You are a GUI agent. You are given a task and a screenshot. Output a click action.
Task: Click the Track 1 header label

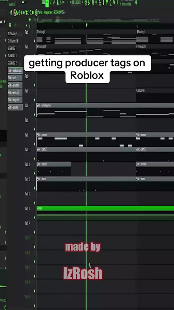coord(27,32)
